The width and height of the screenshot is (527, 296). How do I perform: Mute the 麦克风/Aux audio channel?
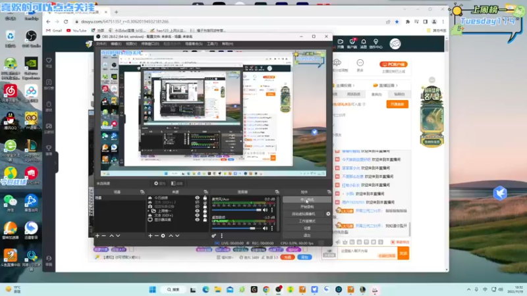pos(265,210)
